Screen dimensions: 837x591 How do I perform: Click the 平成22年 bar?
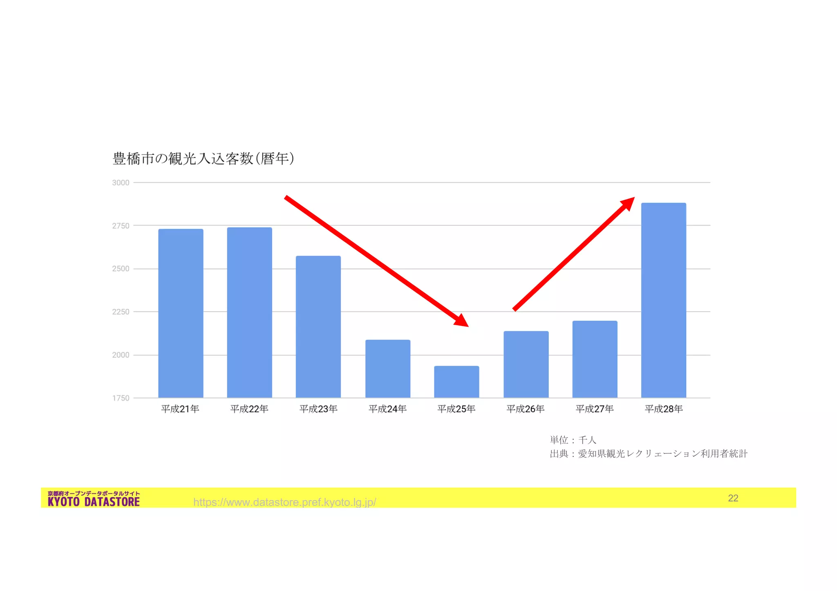click(249, 312)
